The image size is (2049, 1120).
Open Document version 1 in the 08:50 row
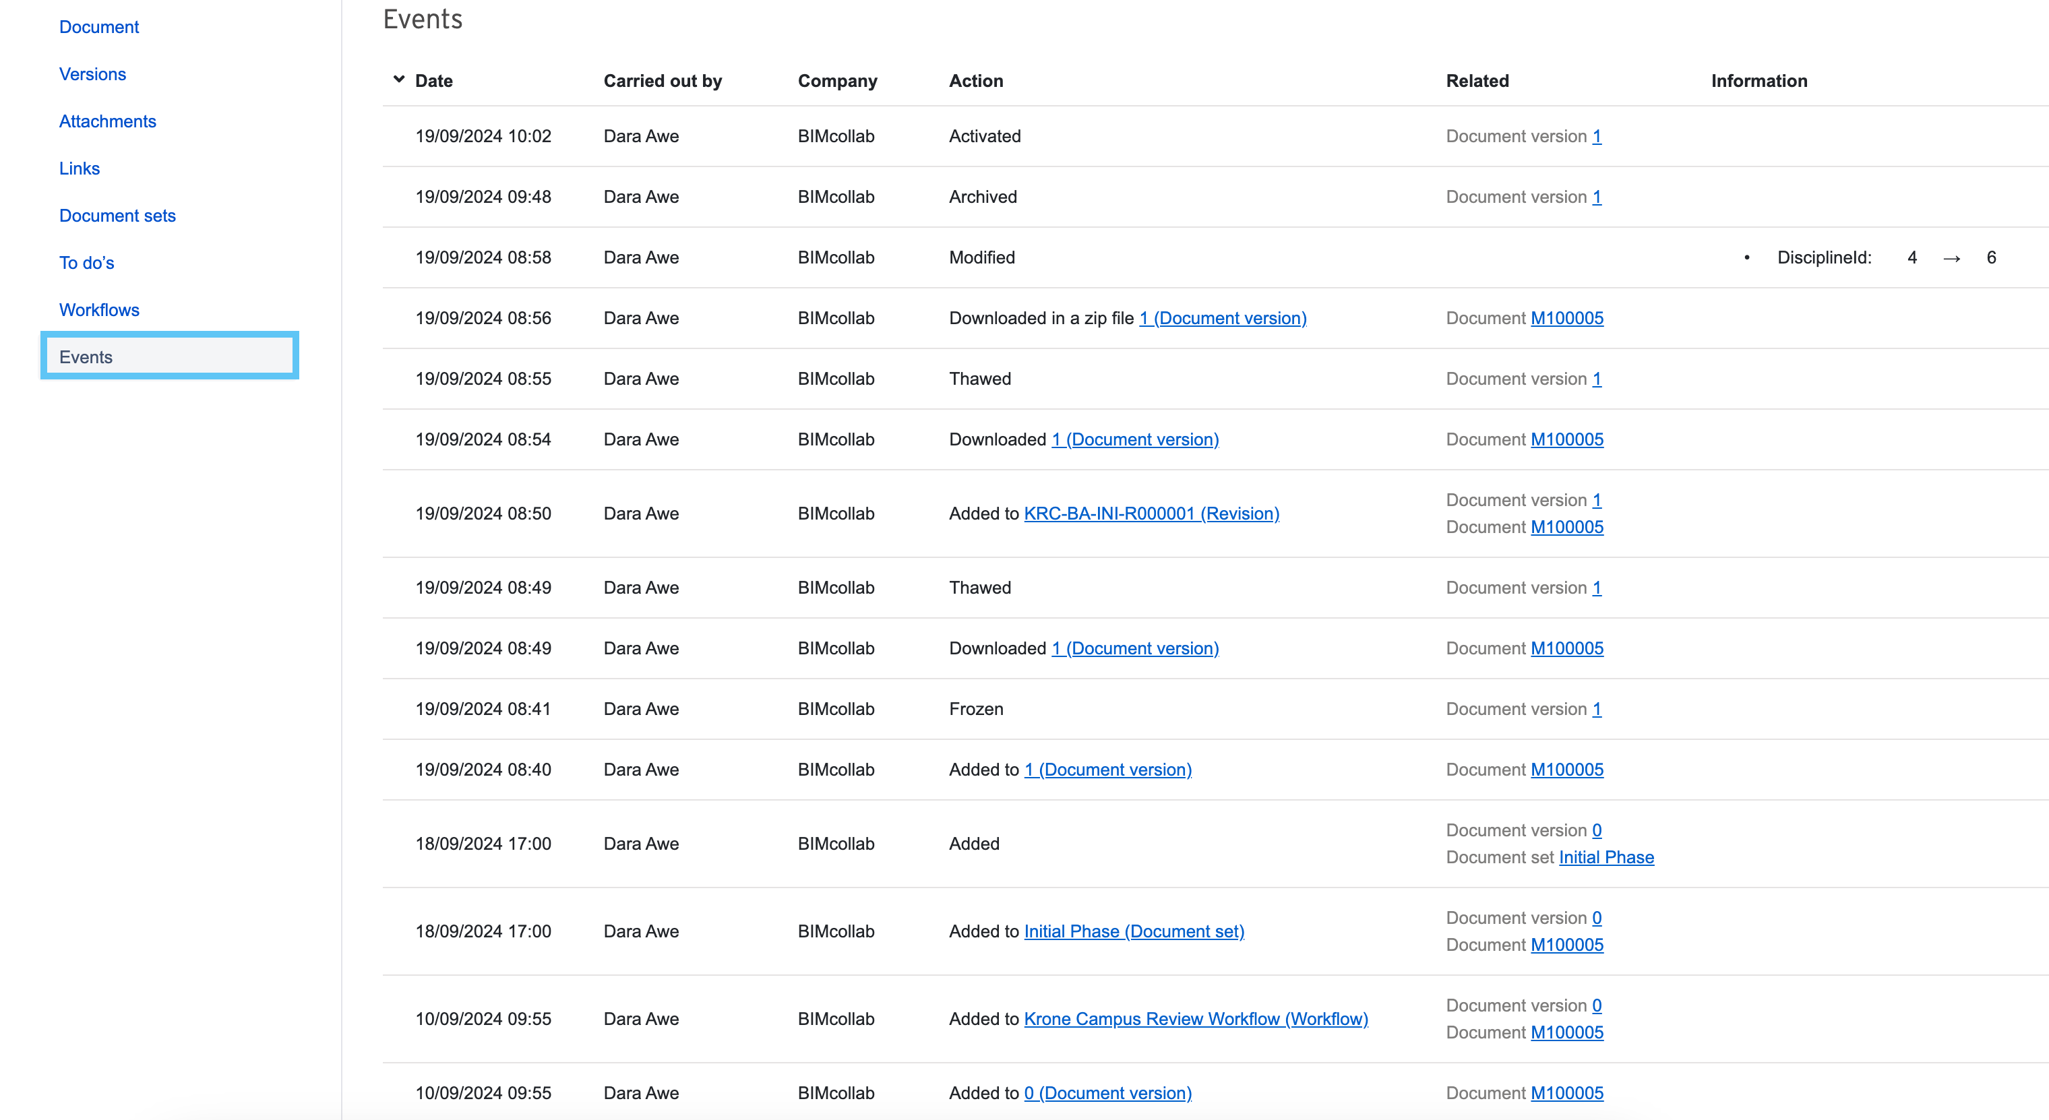click(1597, 499)
